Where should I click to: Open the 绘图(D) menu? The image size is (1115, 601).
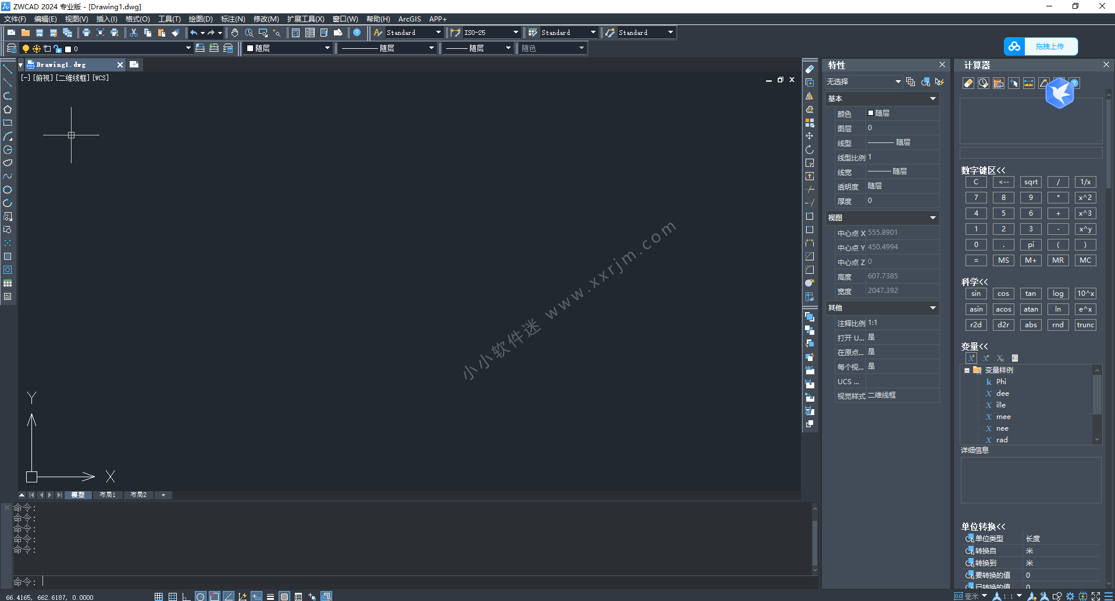[200, 19]
